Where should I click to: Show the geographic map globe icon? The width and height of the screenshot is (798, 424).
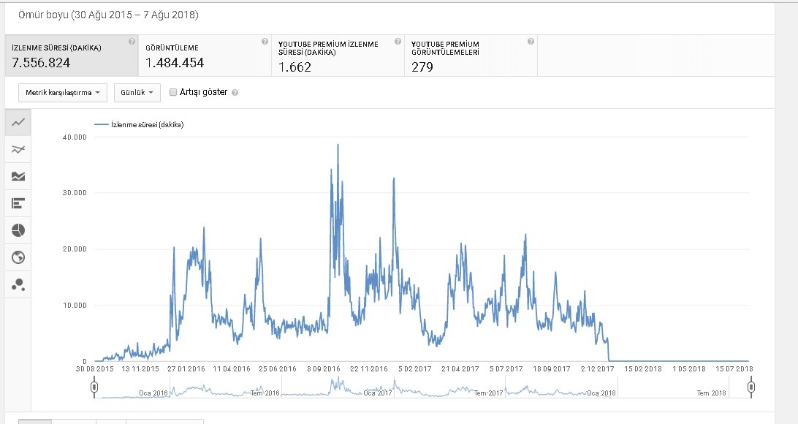tap(18, 257)
